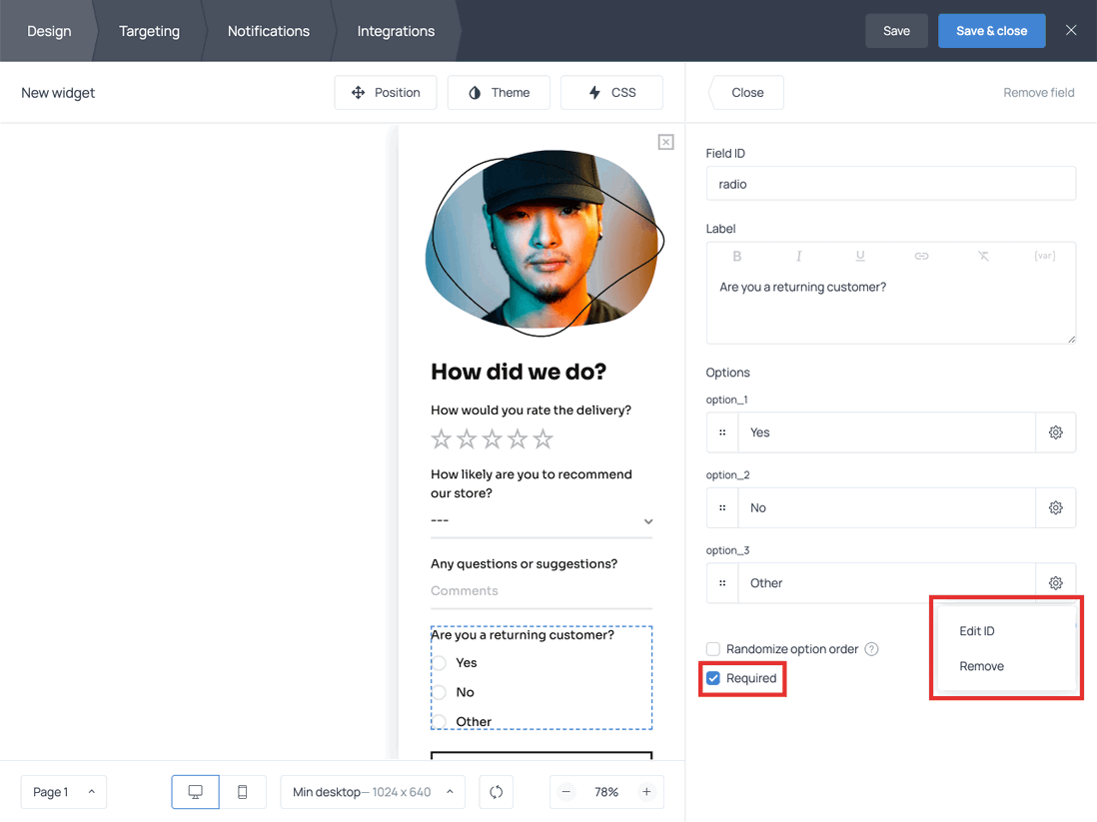Screen dimensions: 1097x822
Task: Apply italic formatting to the label text
Action: click(x=798, y=256)
